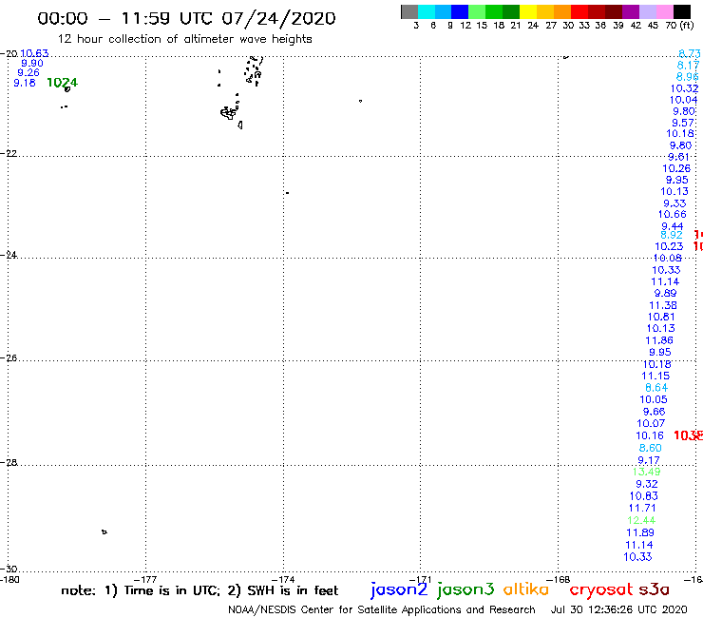Click the wave height value 9.26
The width and height of the screenshot is (703, 618).
[28, 72]
